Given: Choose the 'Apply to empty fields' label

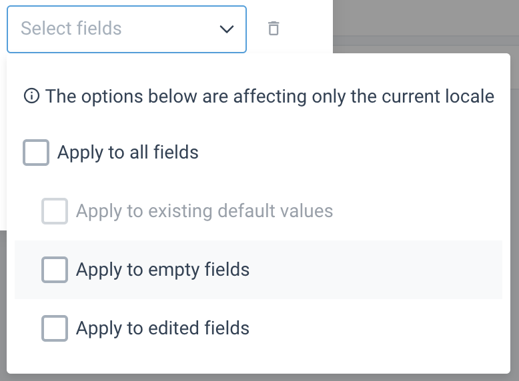Looking at the screenshot, I should [x=163, y=270].
